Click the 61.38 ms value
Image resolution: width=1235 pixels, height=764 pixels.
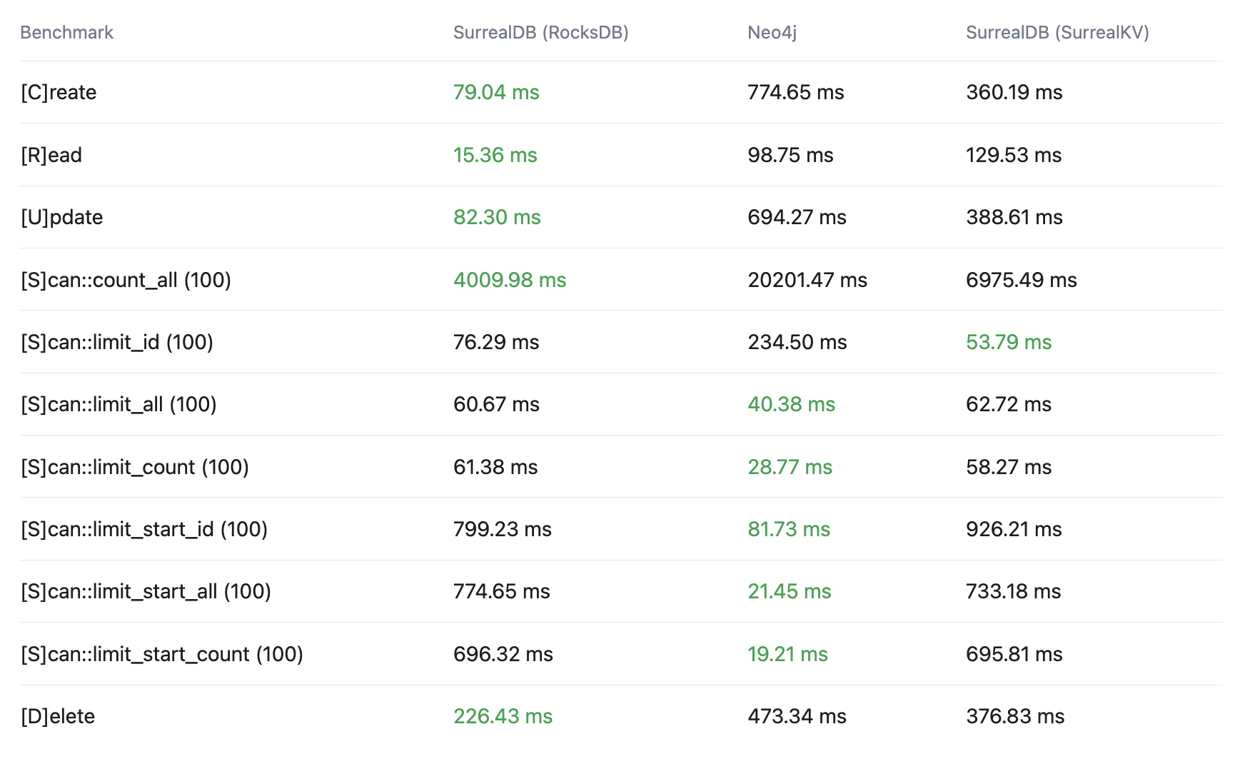tap(495, 467)
